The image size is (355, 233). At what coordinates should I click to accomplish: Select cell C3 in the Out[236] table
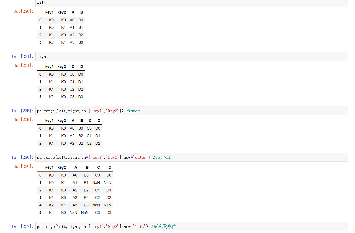(x=97, y=212)
